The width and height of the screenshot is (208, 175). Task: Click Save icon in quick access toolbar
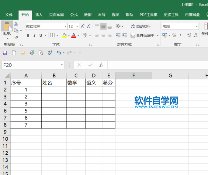[5, 53]
